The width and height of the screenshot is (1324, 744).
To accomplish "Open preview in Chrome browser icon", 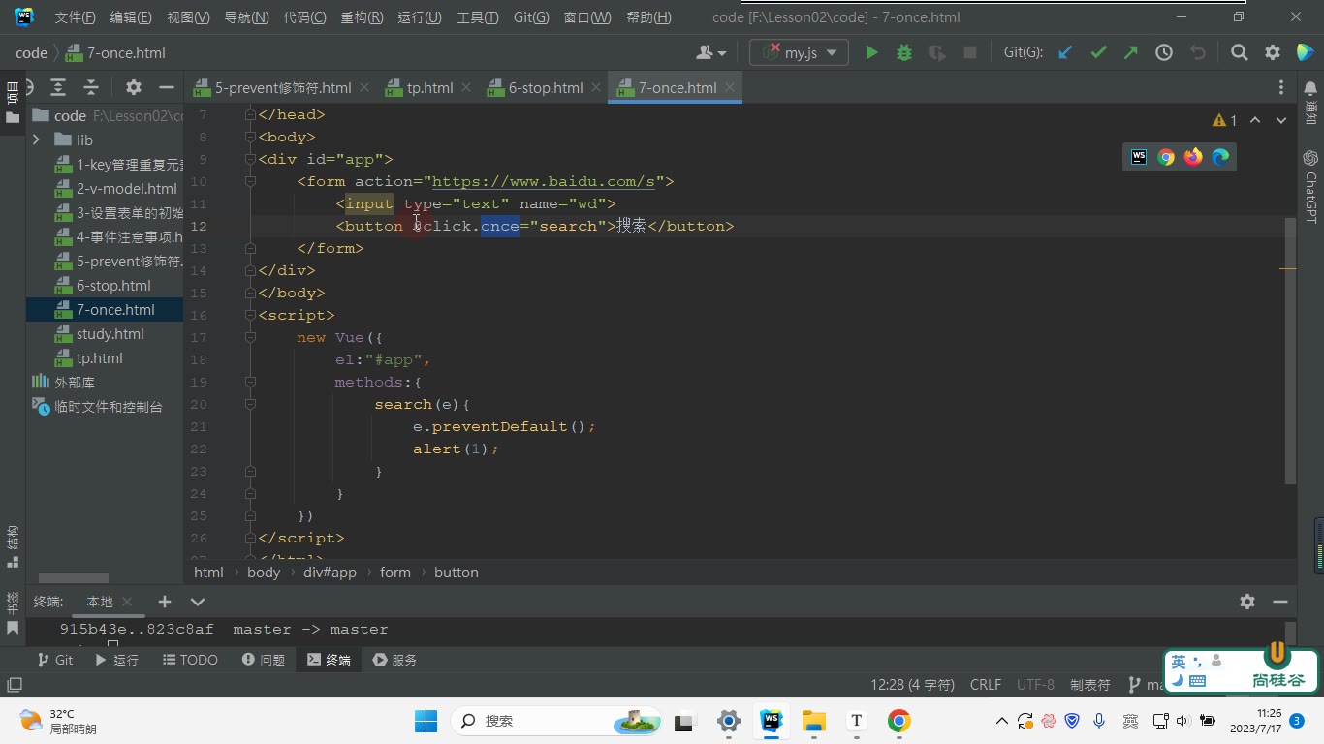I will pos(1166,157).
